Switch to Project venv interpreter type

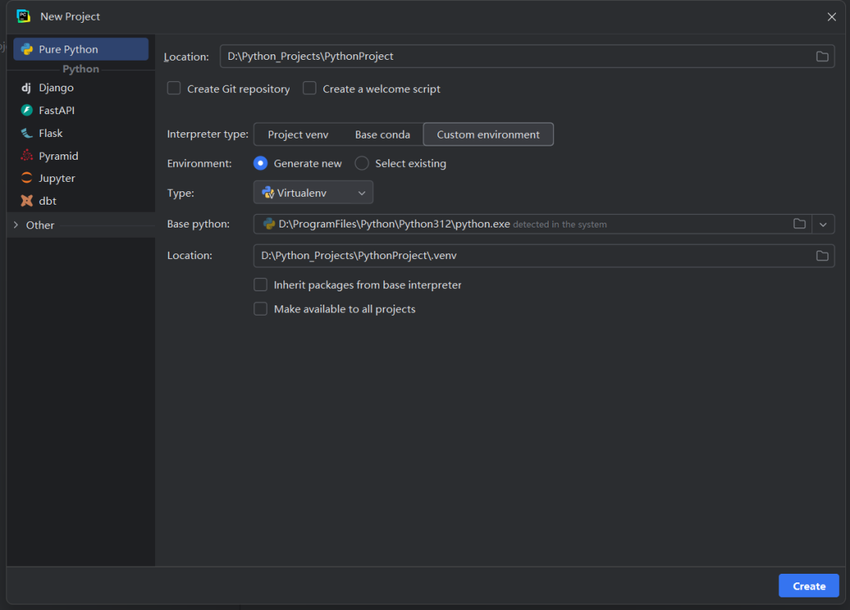298,135
